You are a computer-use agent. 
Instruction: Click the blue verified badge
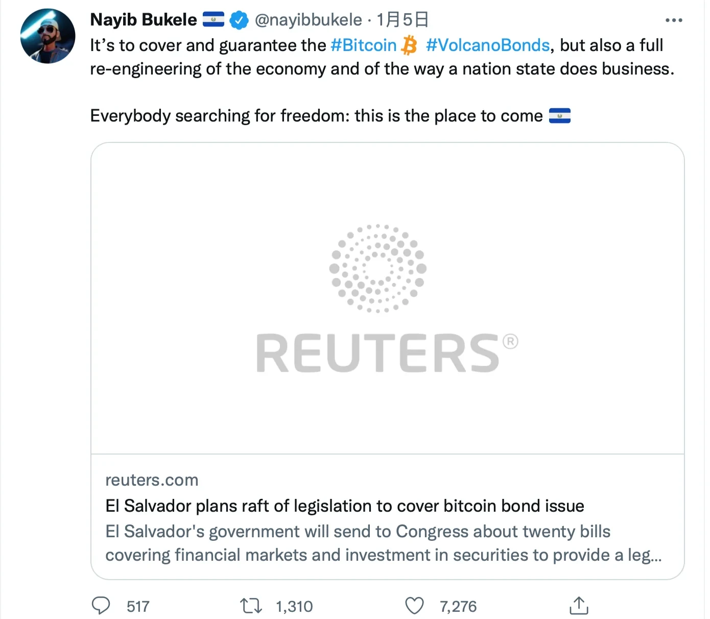239,20
